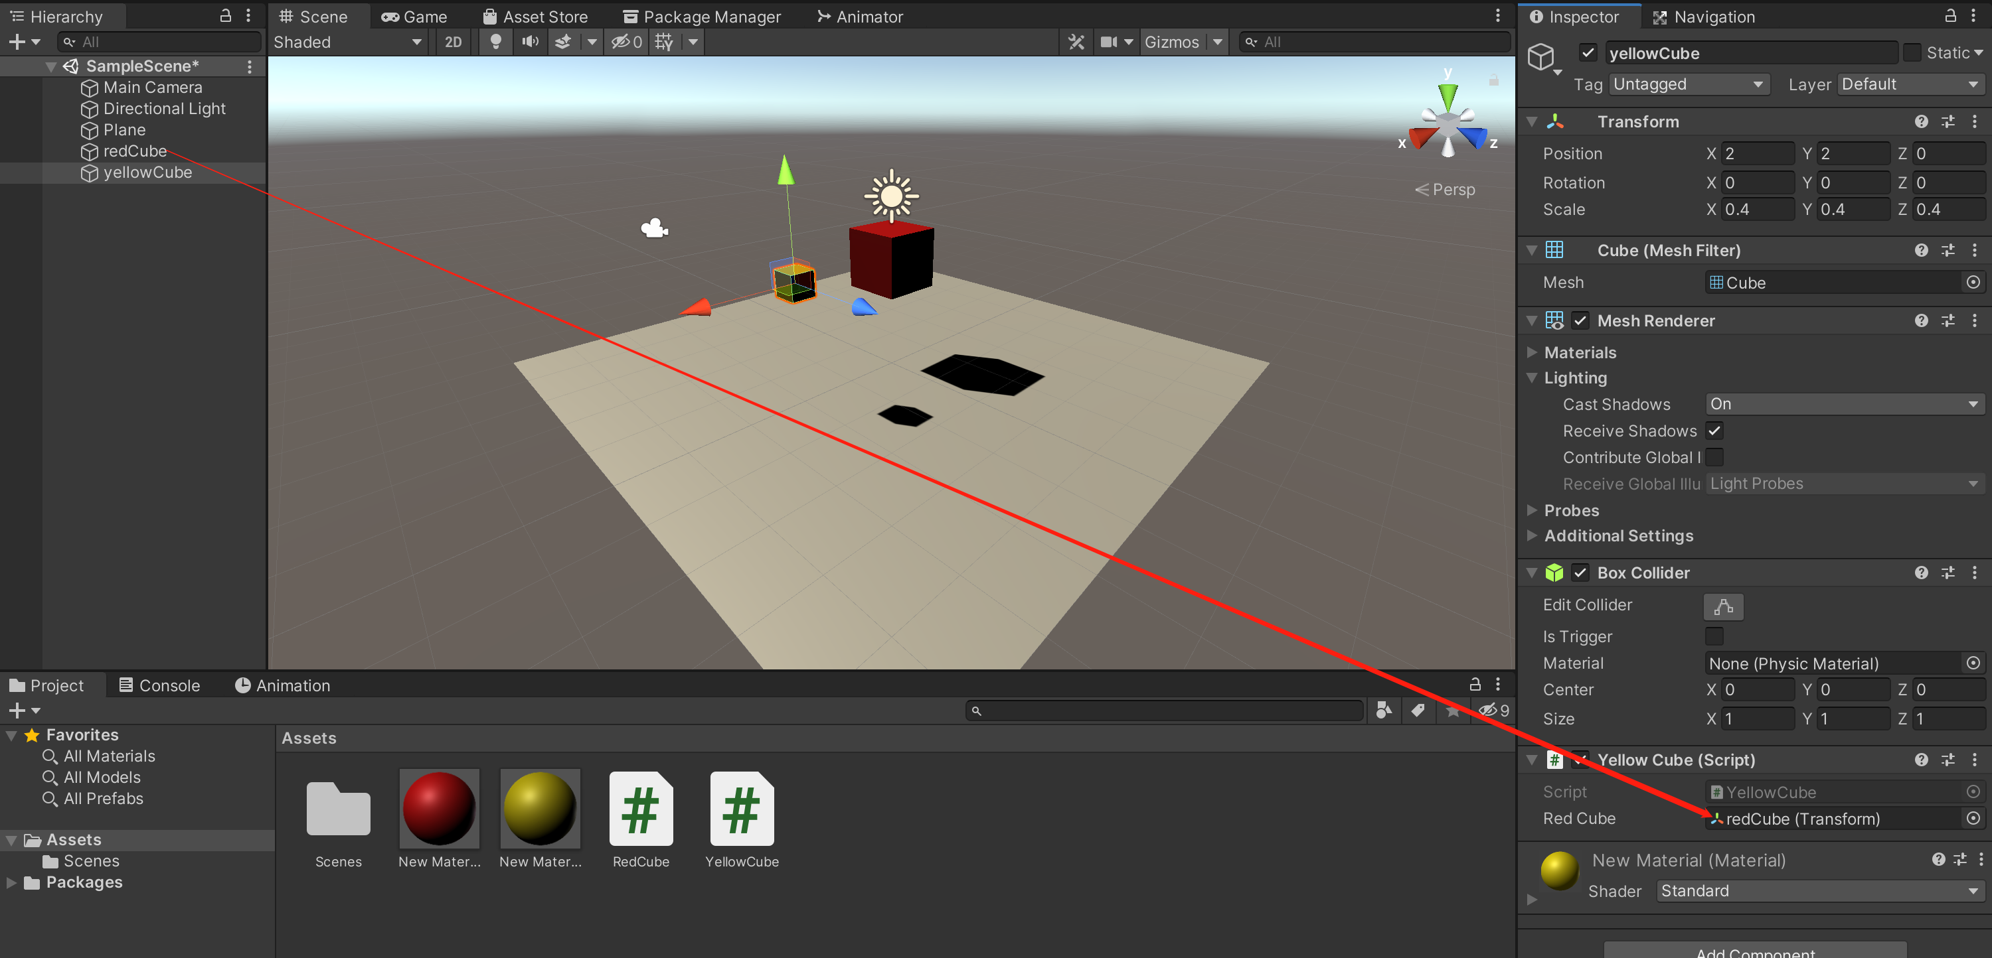Open the Console tab
1992x958 pixels.
(159, 685)
